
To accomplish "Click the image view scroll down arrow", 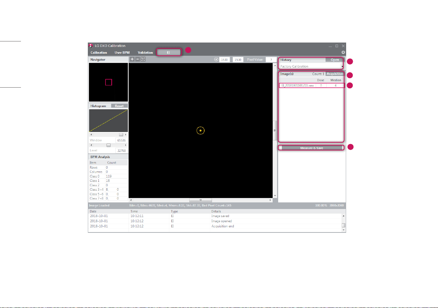I will (x=275, y=196).
